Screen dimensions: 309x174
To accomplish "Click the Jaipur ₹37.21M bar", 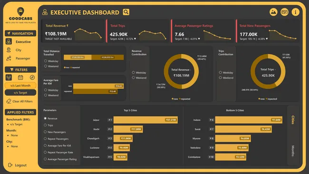I will (x=145, y=120).
